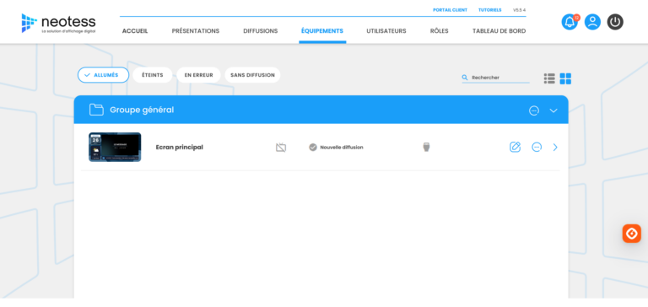
Task: Switch to grid view icon
Action: click(565, 78)
